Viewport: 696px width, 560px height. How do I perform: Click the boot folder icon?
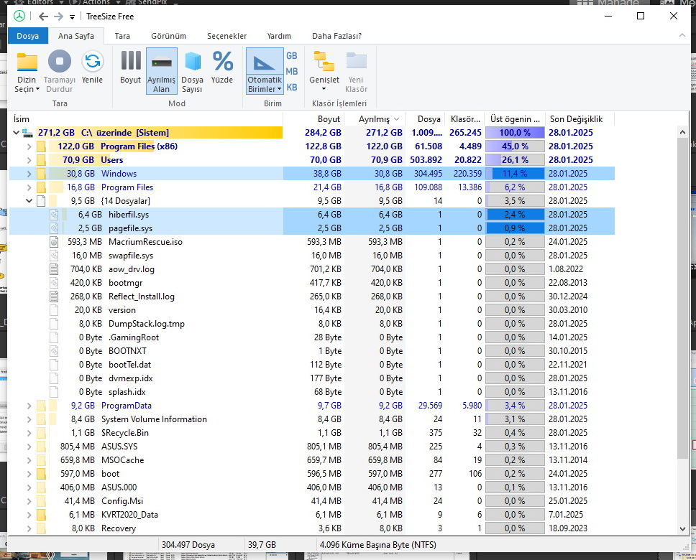[41, 474]
